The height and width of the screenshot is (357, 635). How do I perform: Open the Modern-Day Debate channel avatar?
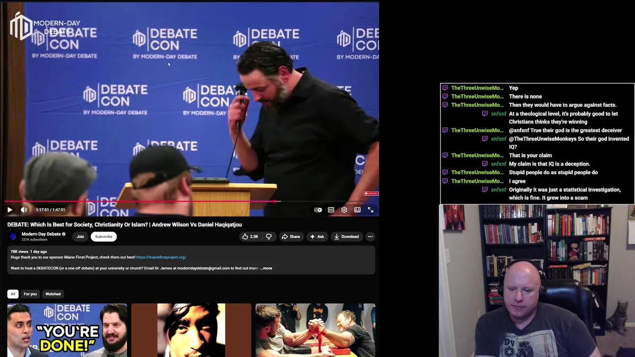(13, 237)
